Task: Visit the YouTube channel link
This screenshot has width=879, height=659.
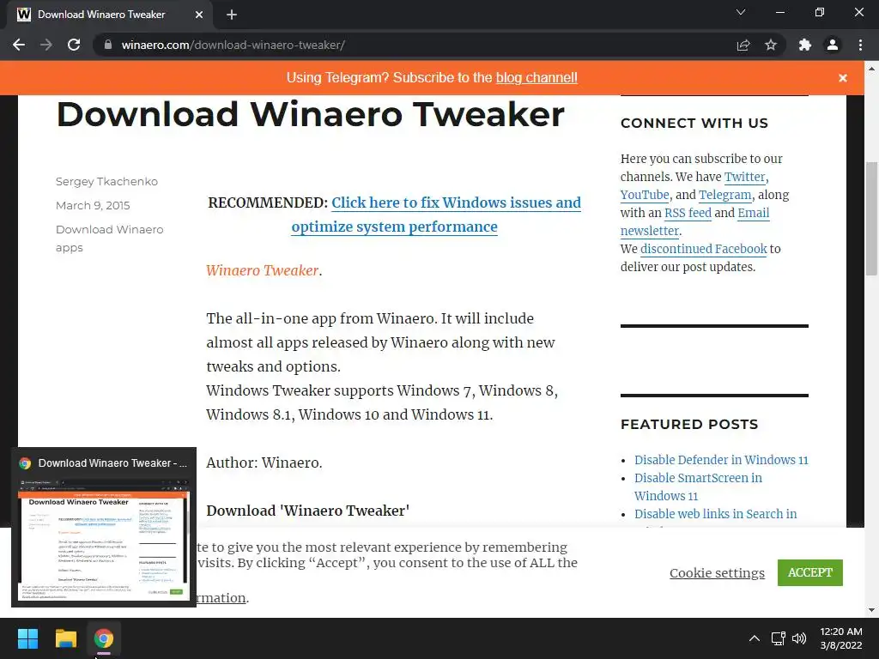Action: click(645, 195)
